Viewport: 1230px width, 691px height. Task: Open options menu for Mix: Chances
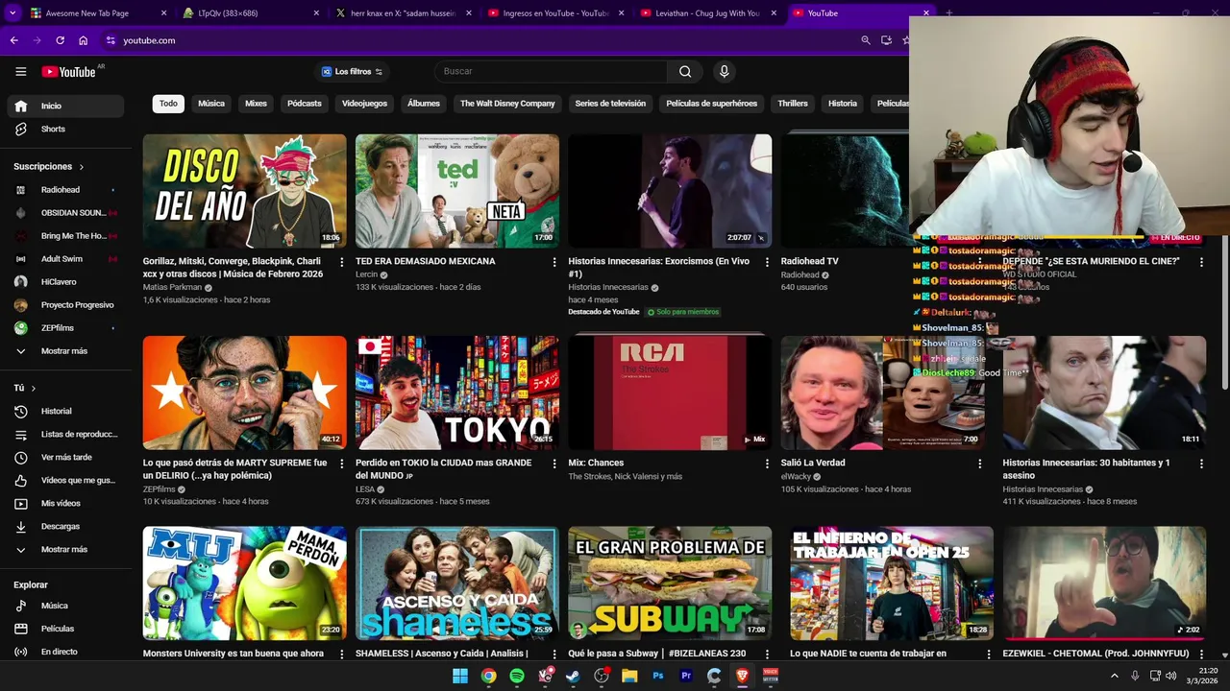coord(767,464)
